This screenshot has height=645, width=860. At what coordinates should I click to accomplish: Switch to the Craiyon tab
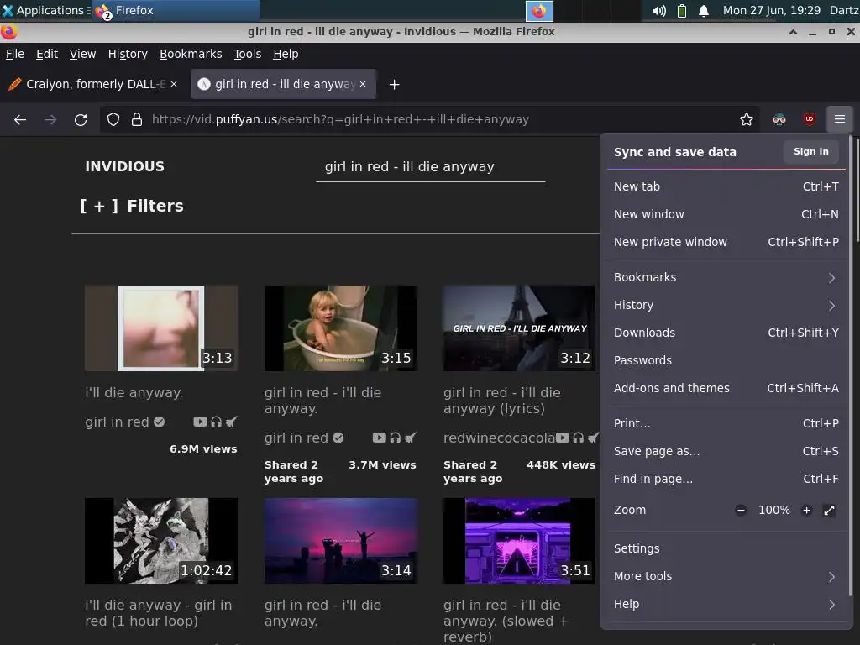click(x=93, y=84)
